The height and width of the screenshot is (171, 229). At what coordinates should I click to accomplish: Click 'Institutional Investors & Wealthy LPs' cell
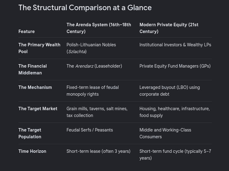tap(175, 45)
